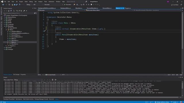The width and height of the screenshot is (184, 103).
Task: Click the No issues found indicator
Action: pyautogui.click(x=50, y=75)
